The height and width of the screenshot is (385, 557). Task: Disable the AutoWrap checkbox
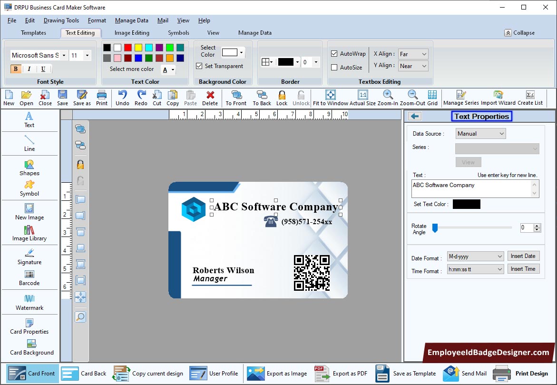(x=334, y=54)
